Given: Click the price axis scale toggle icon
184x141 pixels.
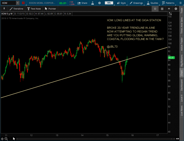Looking at the screenshot, I should (170, 14).
